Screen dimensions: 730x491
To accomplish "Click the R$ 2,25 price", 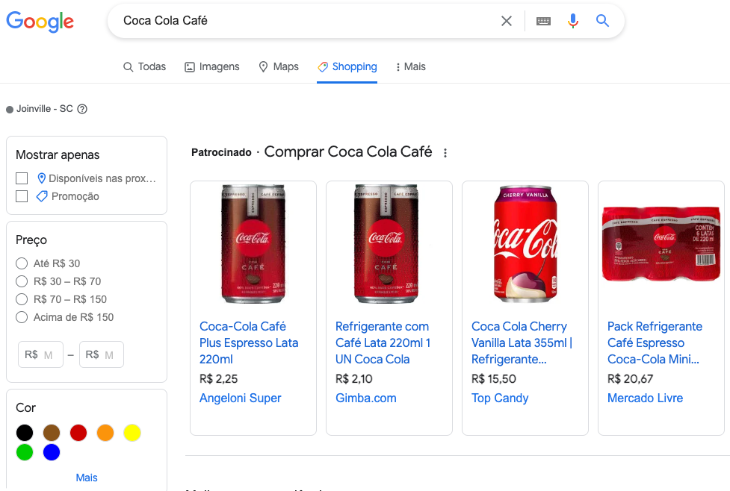I will (218, 379).
